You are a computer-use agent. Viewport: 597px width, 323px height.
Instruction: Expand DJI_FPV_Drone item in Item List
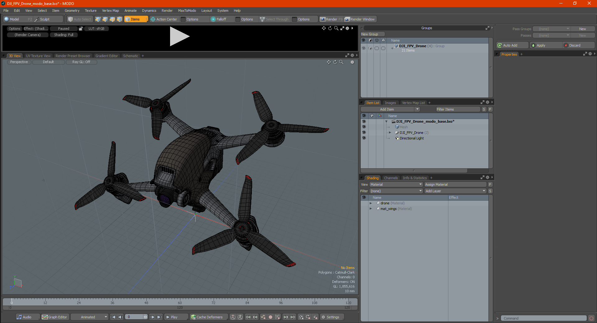click(390, 133)
